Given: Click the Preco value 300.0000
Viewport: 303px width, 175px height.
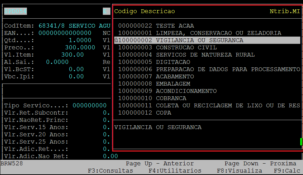Looking at the screenshot, I should click(80, 48).
